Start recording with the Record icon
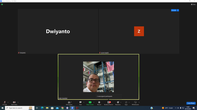 99,103
